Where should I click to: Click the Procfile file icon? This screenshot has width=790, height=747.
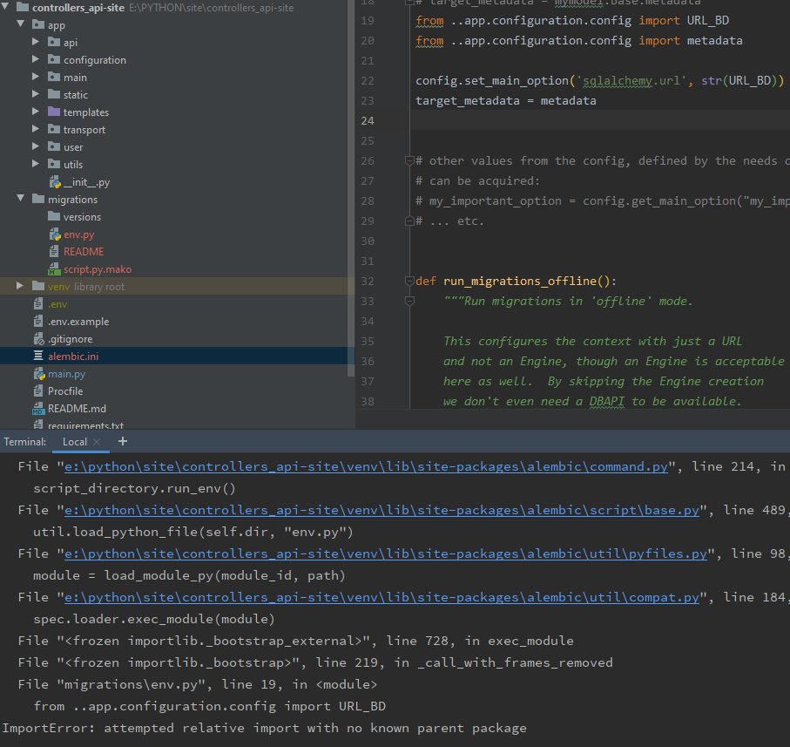coord(38,390)
